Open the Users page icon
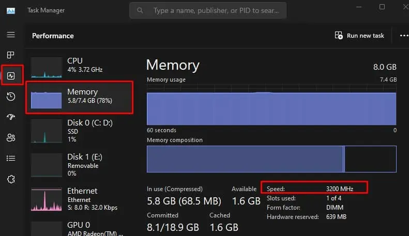This screenshot has width=409, height=236. (x=11, y=137)
